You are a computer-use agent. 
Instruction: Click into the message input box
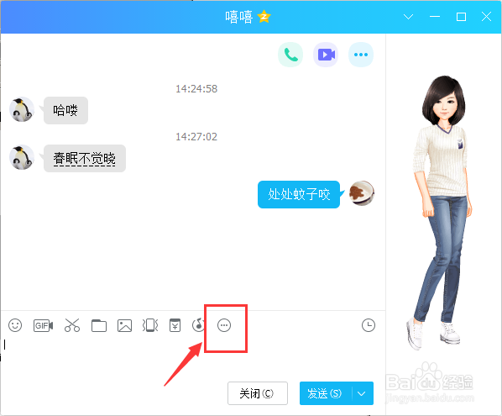pos(193,357)
